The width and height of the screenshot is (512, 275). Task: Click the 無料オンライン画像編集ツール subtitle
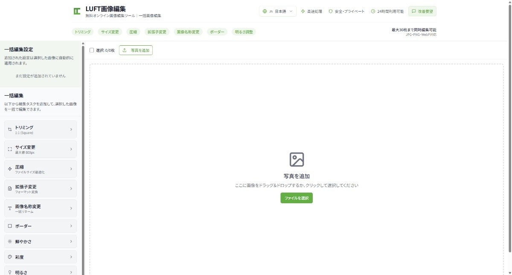(110, 16)
